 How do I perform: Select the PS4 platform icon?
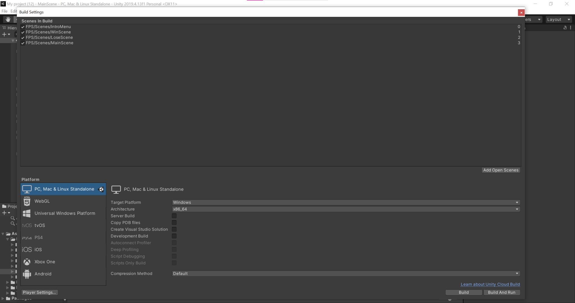point(27,237)
